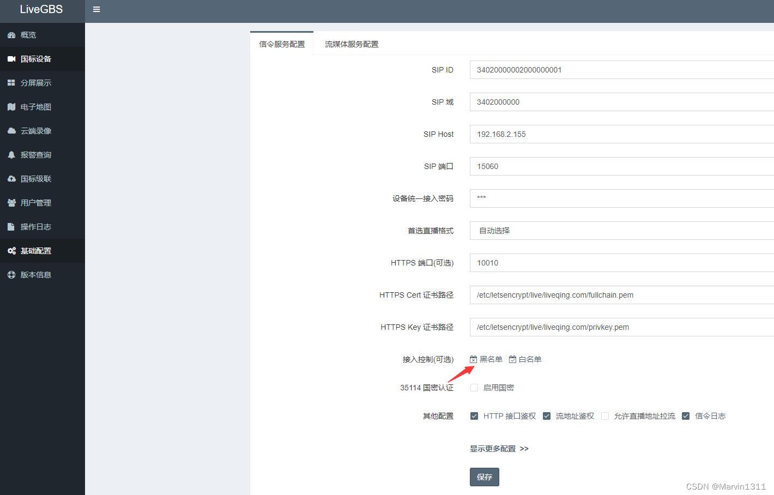The image size is (774, 495).
Task: Select 基础配置 in the sidebar
Action: click(x=43, y=251)
